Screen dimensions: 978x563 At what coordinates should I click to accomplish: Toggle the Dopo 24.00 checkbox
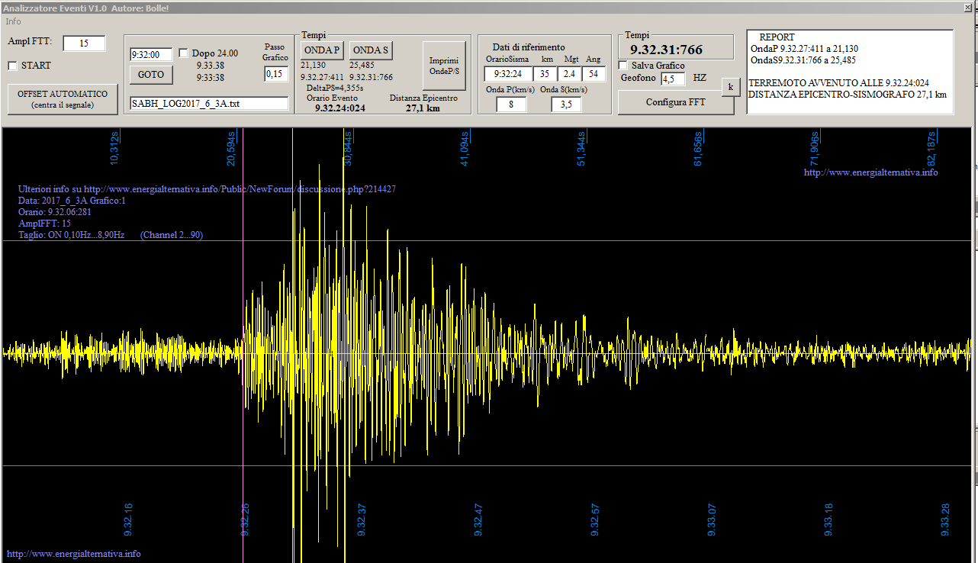[184, 53]
